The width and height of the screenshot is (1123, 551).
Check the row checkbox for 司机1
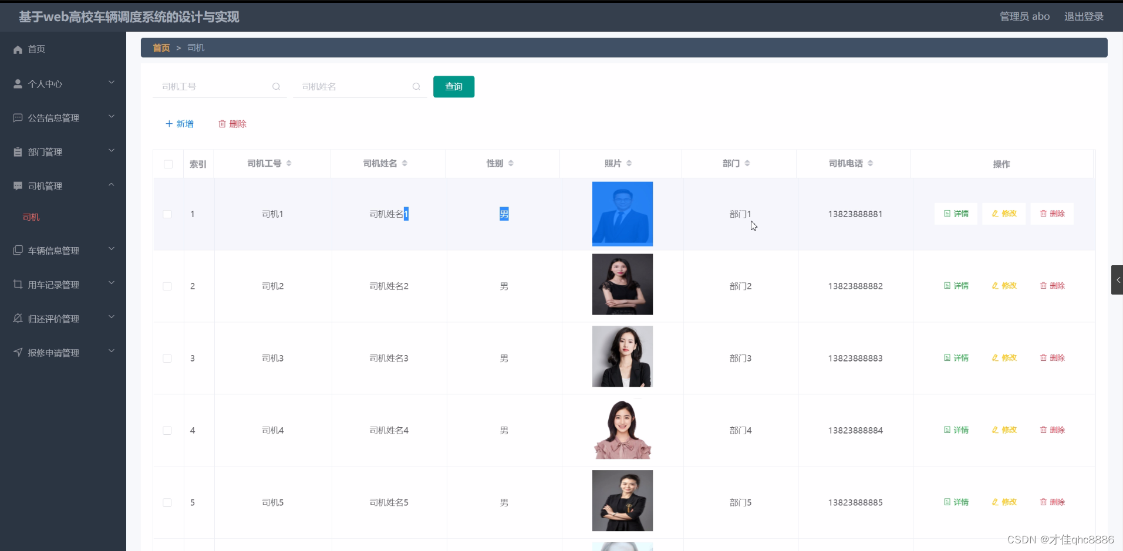click(x=167, y=214)
